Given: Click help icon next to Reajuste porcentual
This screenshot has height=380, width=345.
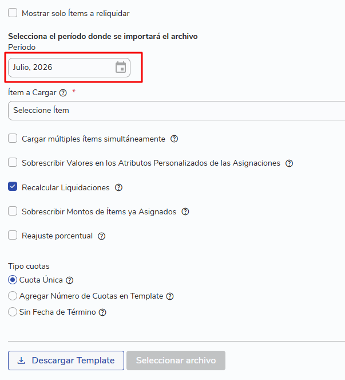Looking at the screenshot, I should tap(102, 236).
